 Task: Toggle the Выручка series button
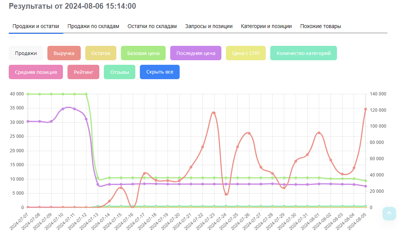click(x=64, y=53)
